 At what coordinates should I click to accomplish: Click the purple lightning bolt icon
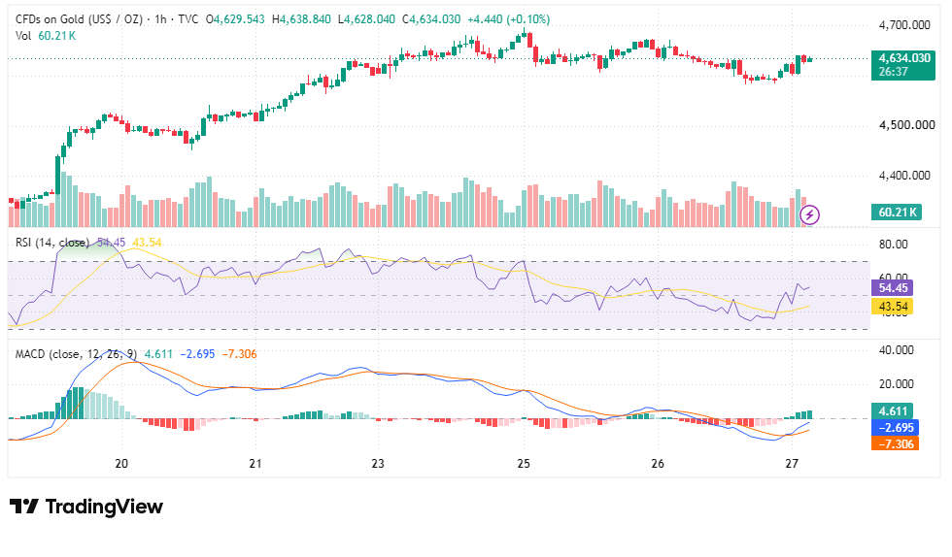tap(809, 214)
